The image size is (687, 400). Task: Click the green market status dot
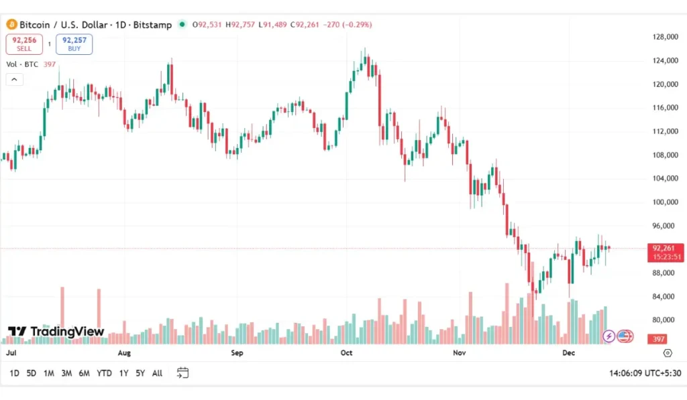pos(182,25)
